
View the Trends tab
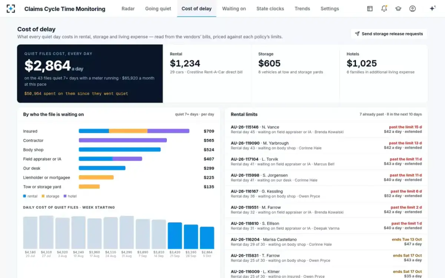(x=302, y=9)
